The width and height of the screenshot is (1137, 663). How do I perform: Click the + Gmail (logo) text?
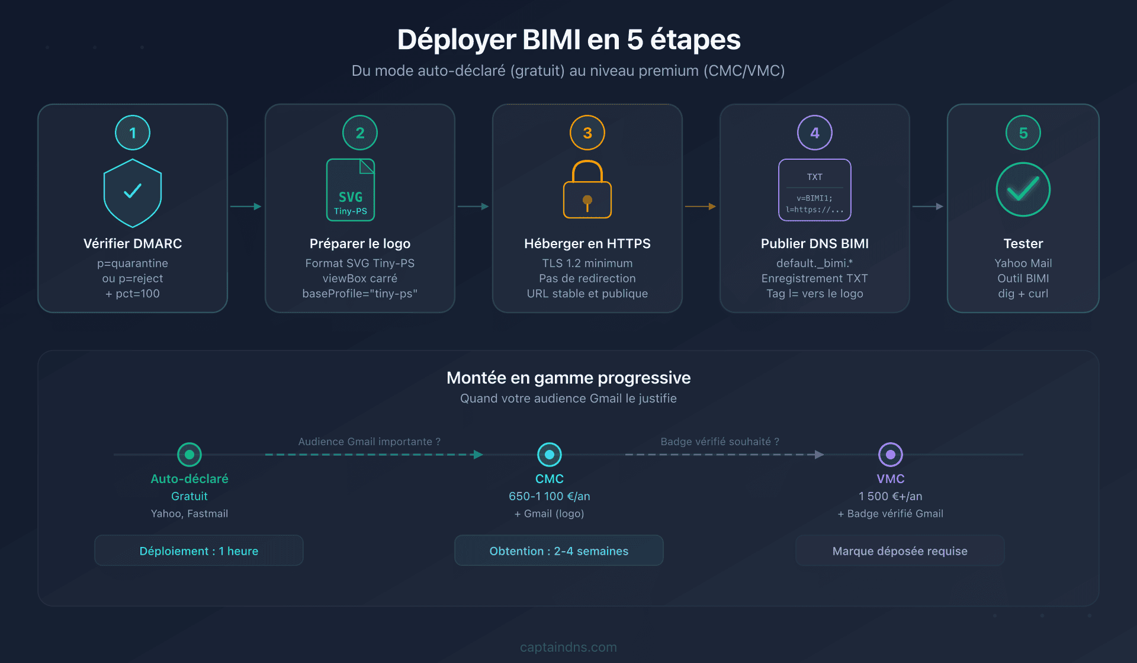click(550, 513)
